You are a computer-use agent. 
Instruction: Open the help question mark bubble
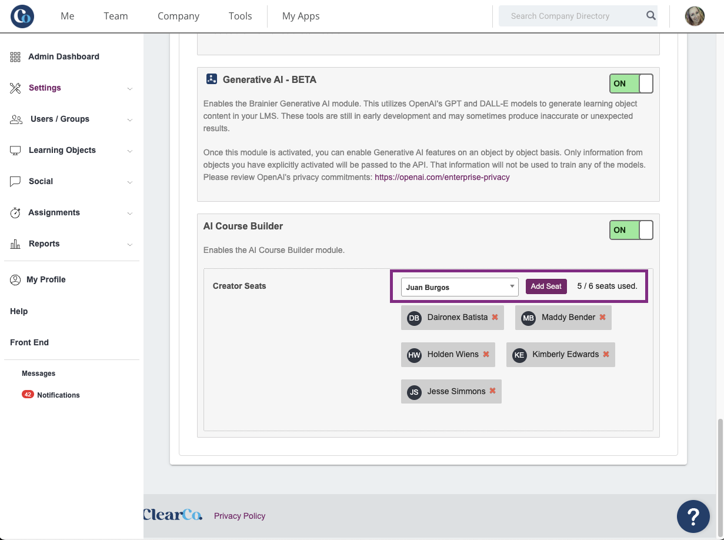click(693, 516)
